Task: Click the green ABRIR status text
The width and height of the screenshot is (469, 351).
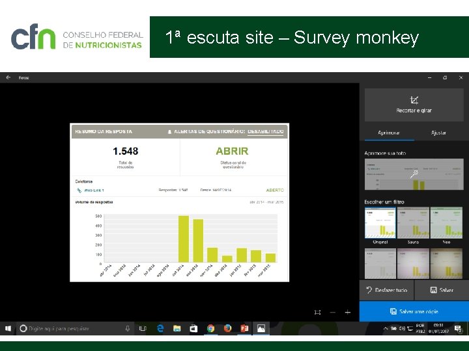Action: coord(232,151)
